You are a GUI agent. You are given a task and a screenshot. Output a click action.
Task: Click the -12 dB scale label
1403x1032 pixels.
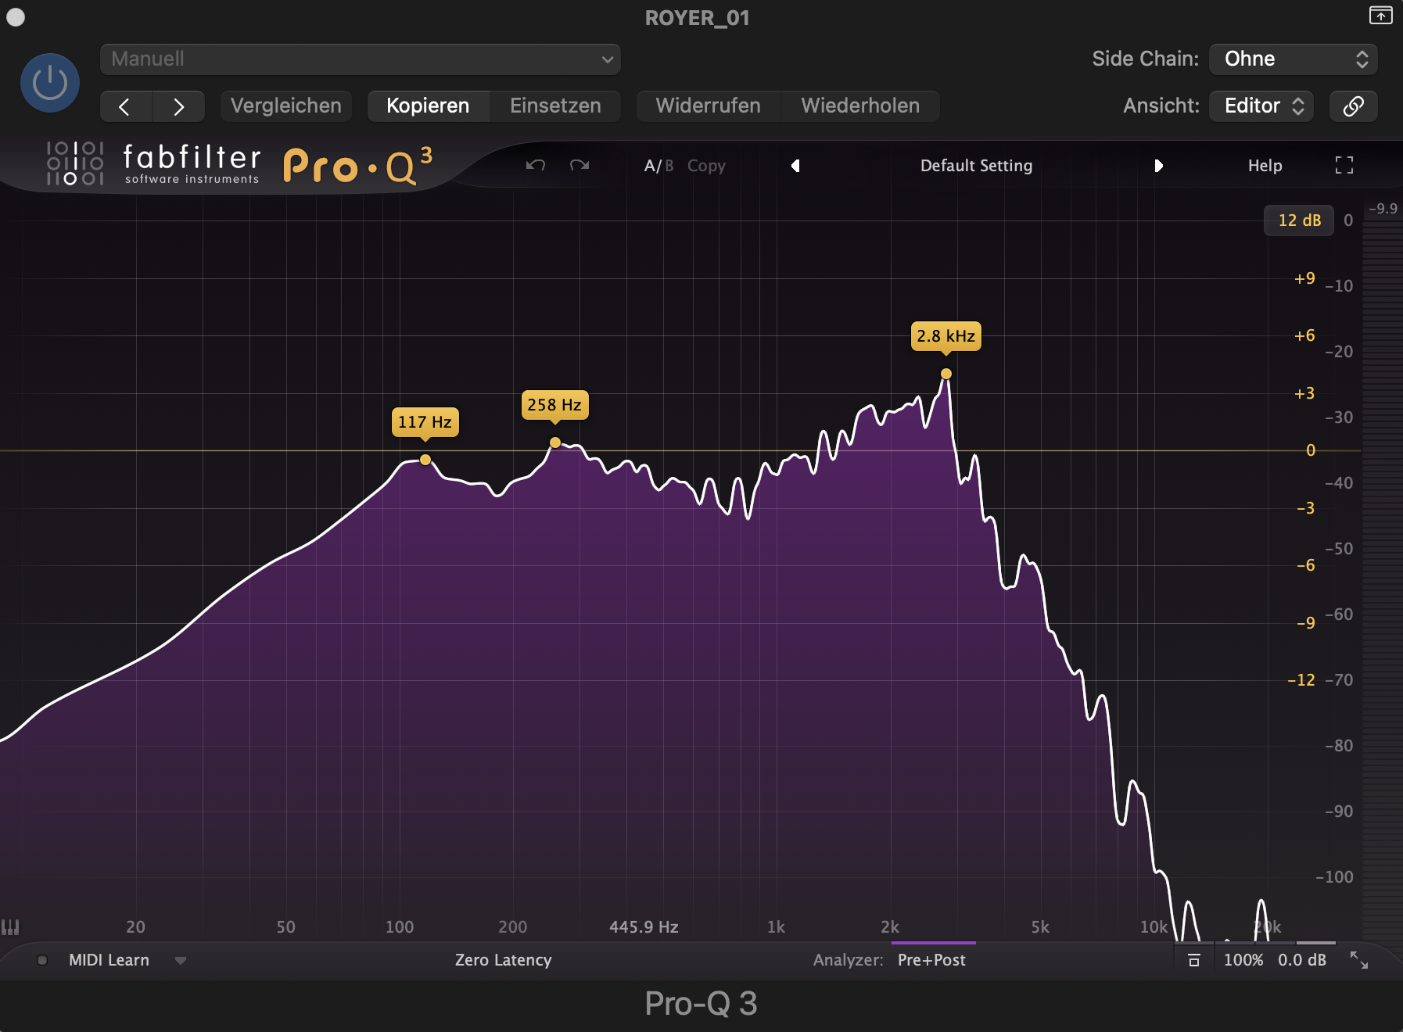coord(1301,680)
